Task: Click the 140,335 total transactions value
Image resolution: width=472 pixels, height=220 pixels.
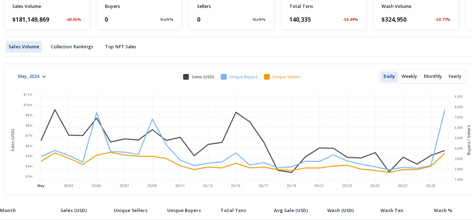Action: (300, 19)
